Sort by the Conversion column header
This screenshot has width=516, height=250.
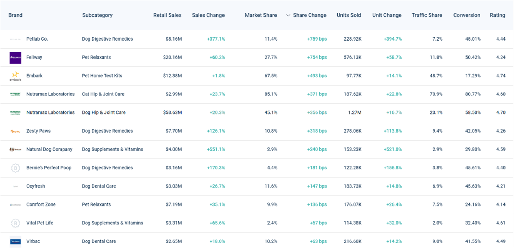click(x=467, y=15)
